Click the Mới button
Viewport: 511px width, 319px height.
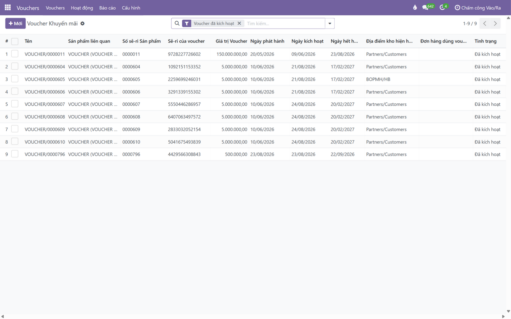pyautogui.click(x=15, y=24)
